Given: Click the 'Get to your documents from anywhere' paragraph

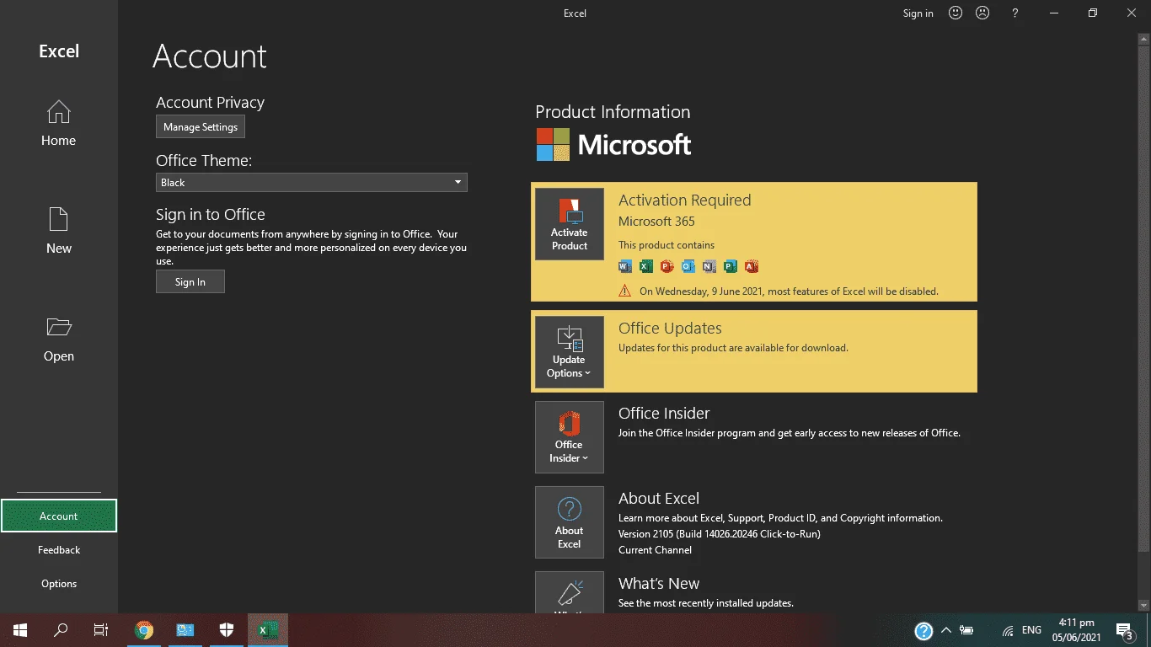Looking at the screenshot, I should click(x=311, y=248).
